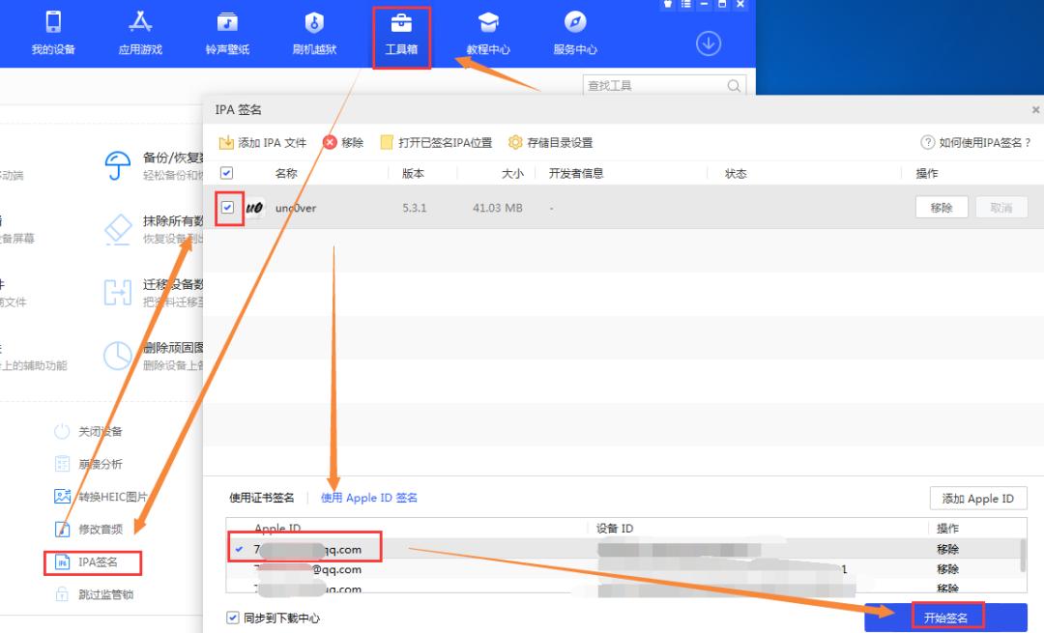Image resolution: width=1044 pixels, height=633 pixels.
Task: Open the 服务中心 (Service Center)
Action: [574, 32]
